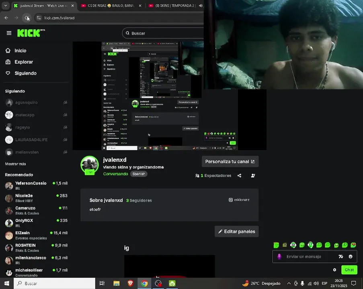Open the mklcruzz Instagram link
This screenshot has height=289, width=363.
point(239,200)
